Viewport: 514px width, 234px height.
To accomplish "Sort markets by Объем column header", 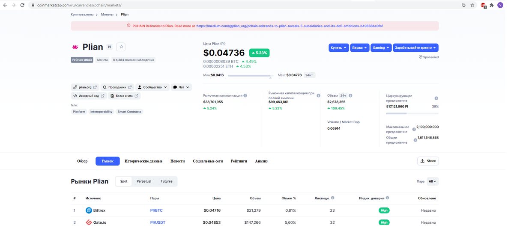I will pyautogui.click(x=255, y=198).
